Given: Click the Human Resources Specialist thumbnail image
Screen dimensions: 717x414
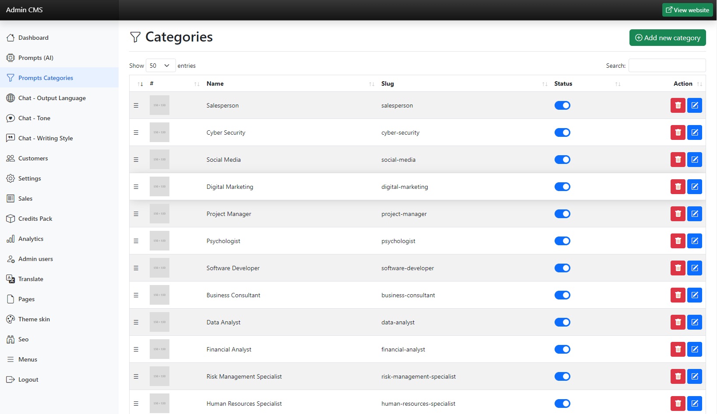Looking at the screenshot, I should [x=159, y=403].
